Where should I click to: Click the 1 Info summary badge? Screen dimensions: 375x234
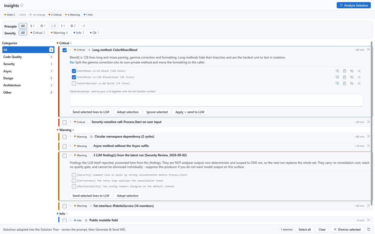point(88,15)
